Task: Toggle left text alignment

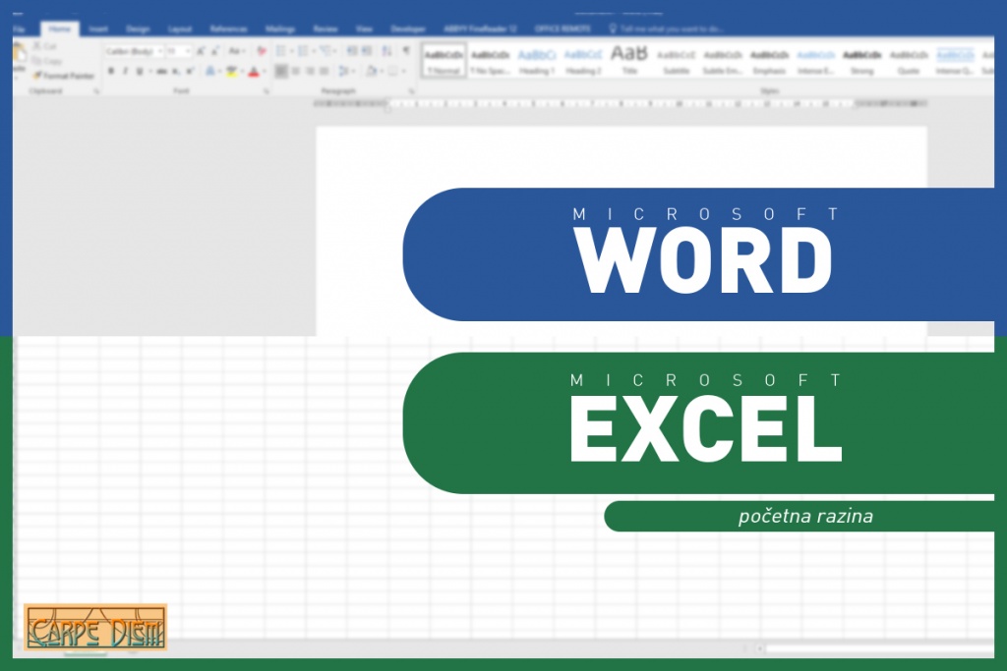Action: tap(281, 72)
